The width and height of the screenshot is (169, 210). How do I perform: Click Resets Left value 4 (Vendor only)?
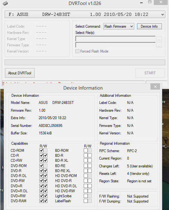(x=138, y=174)
